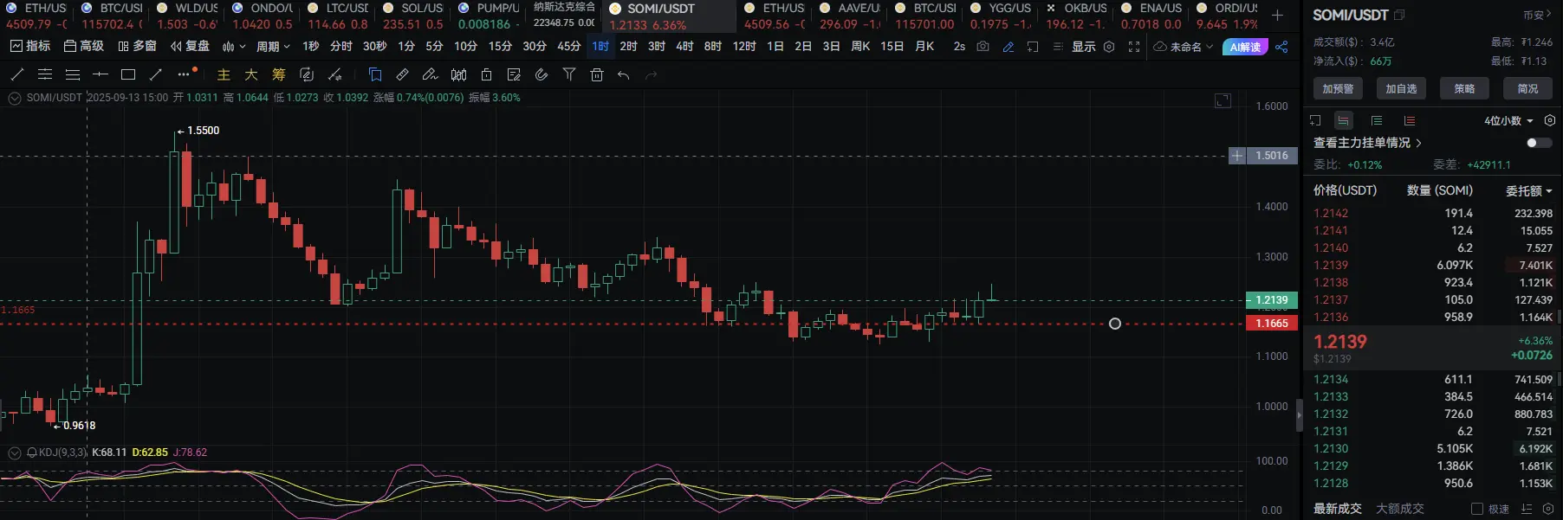Click the 1.1665 red price alert label
Screen dimensions: 1563x520
pos(1272,324)
